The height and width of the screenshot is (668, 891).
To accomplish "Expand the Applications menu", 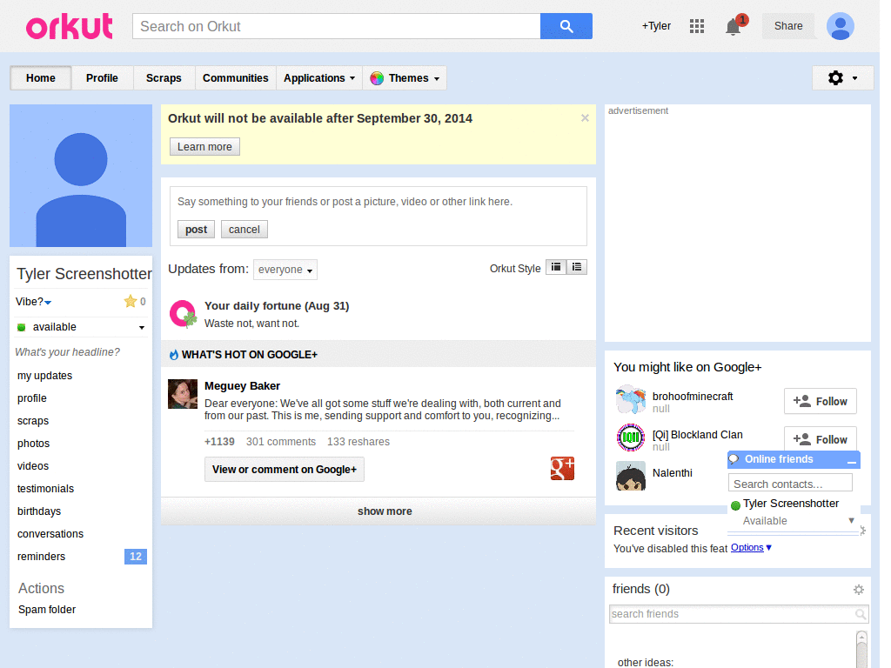I will [x=319, y=78].
